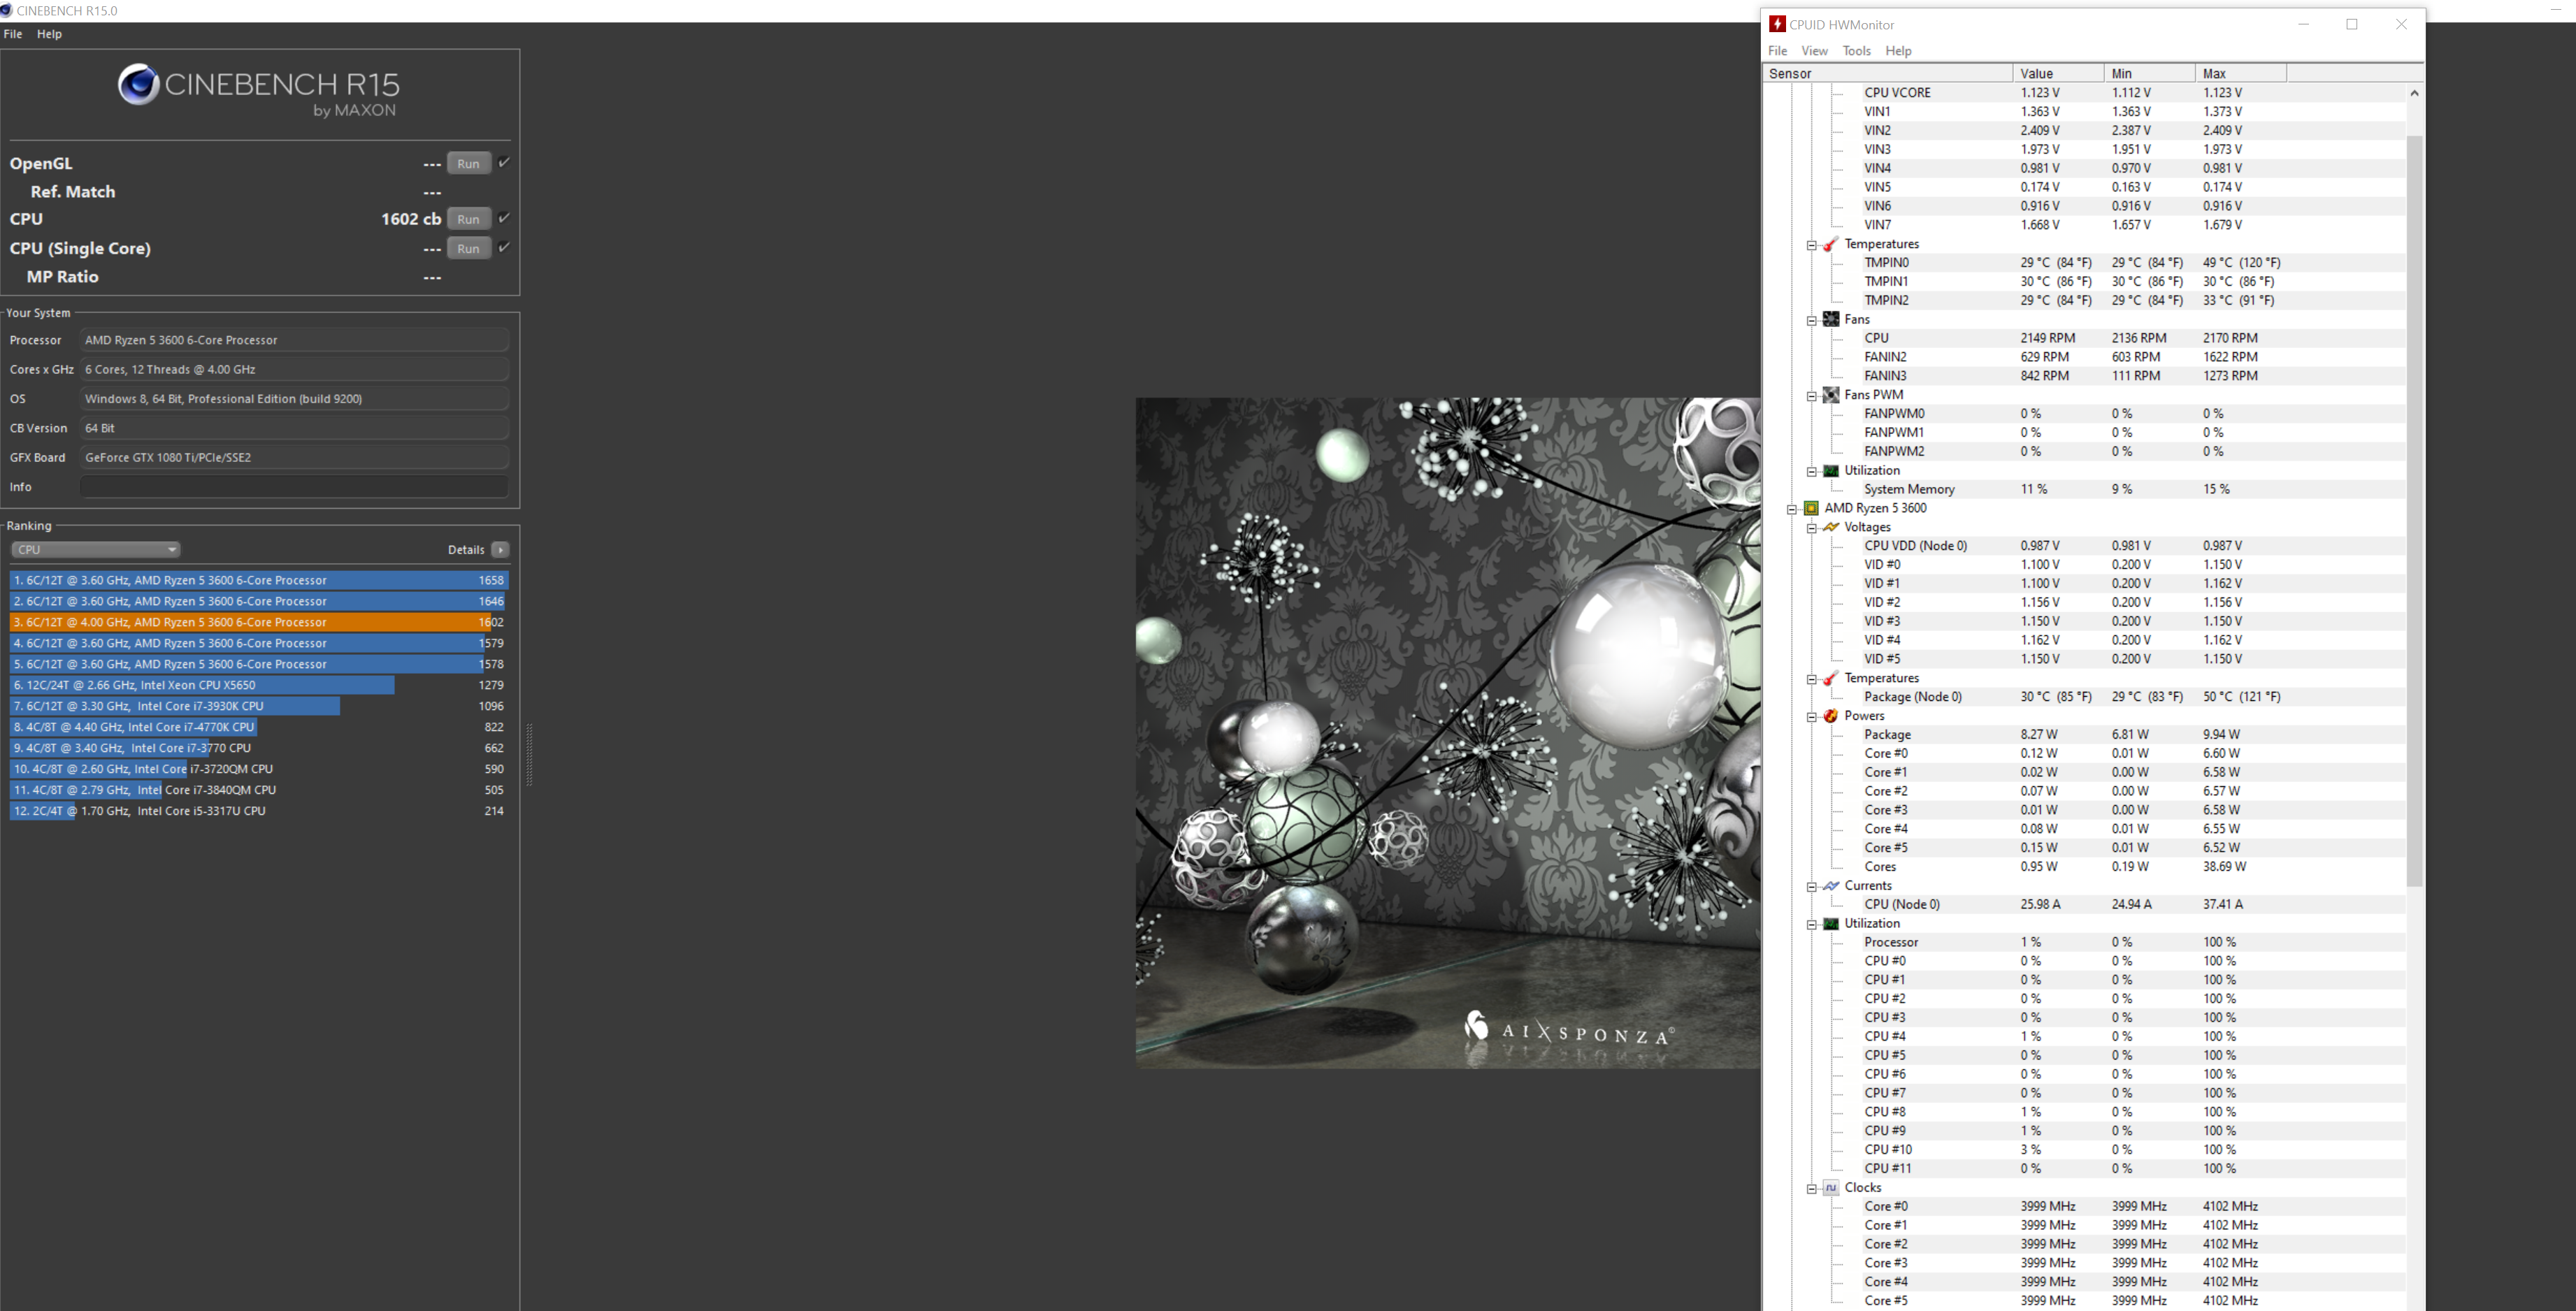Open the Cinebench File menu

(x=13, y=34)
